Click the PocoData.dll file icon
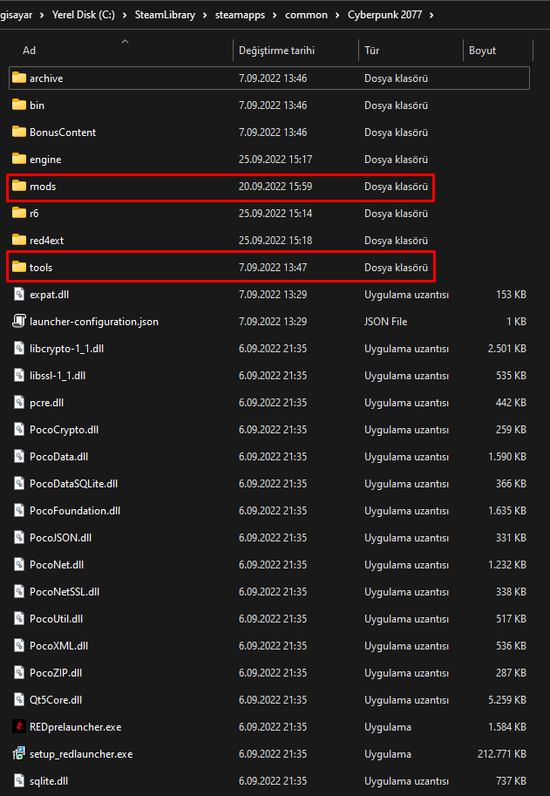 click(19, 456)
